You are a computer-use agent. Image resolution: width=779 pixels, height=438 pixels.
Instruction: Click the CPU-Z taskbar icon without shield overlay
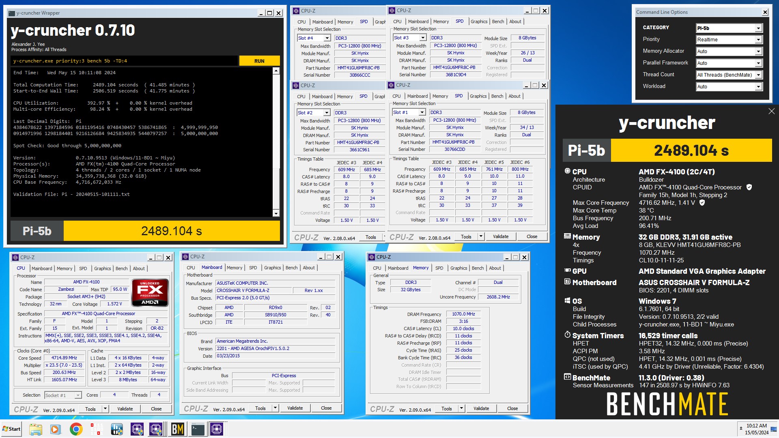217,429
